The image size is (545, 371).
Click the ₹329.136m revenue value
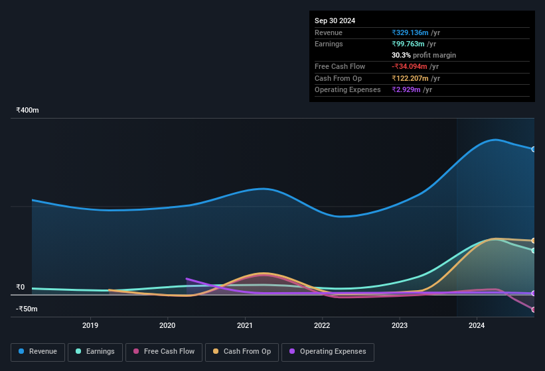tap(410, 32)
